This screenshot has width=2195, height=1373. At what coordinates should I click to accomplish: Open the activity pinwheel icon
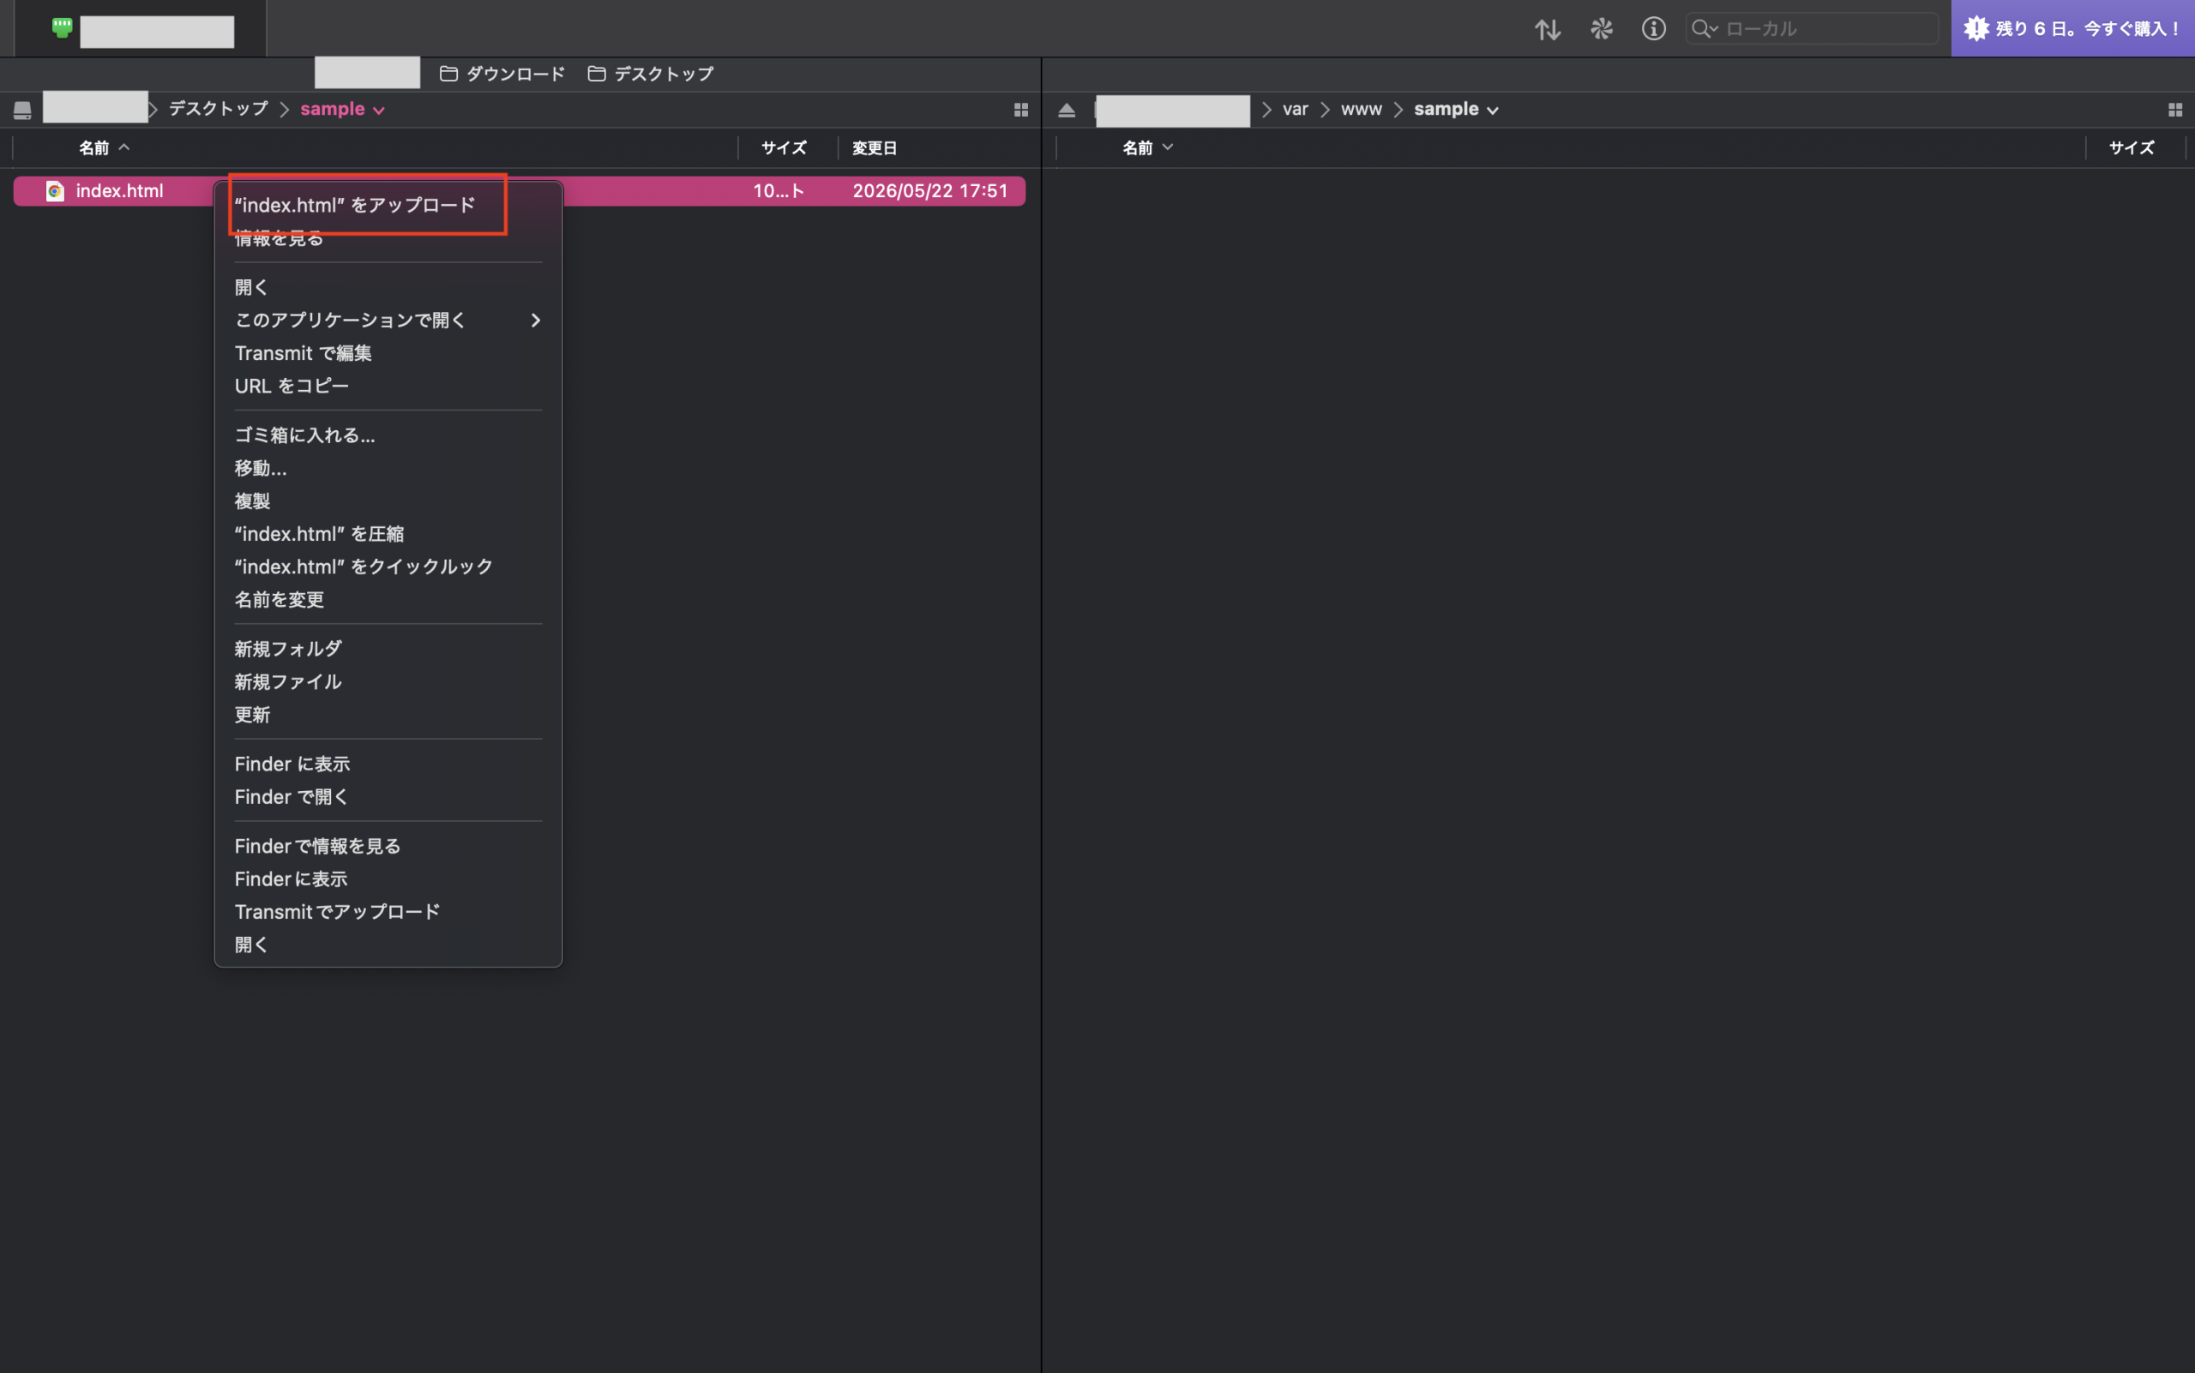pyautogui.click(x=1601, y=29)
